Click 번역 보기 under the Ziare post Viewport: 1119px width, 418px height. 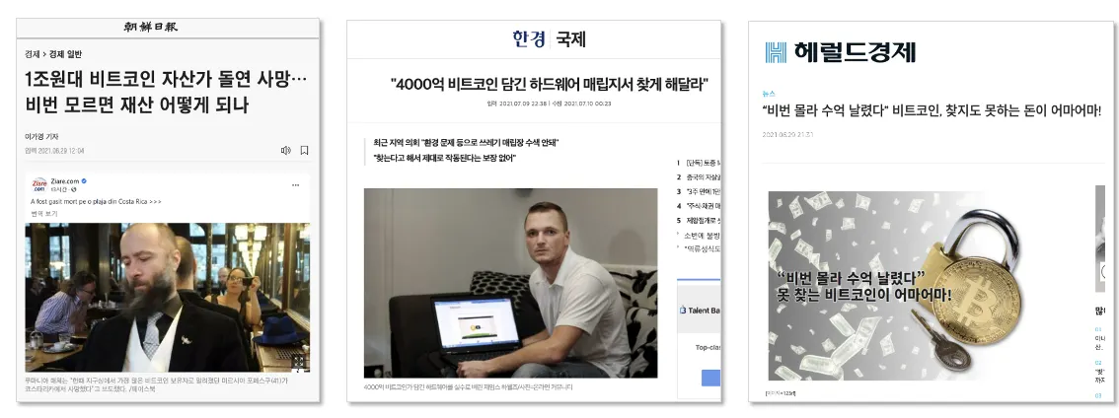(x=44, y=213)
